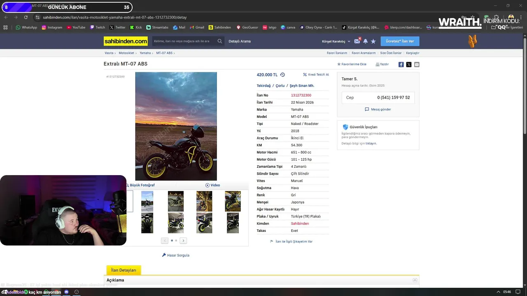Open Büyük Fotoğraf view
The image size is (527, 296).
(140, 185)
